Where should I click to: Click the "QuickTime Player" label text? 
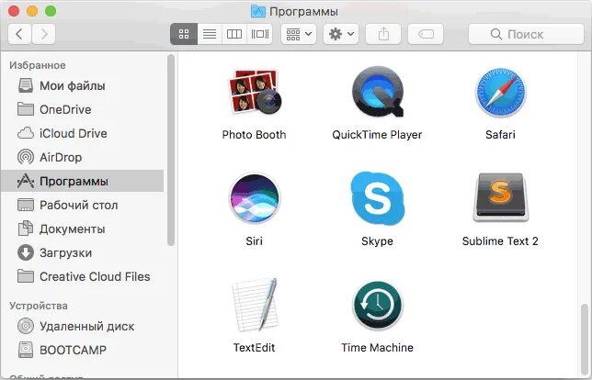click(377, 135)
